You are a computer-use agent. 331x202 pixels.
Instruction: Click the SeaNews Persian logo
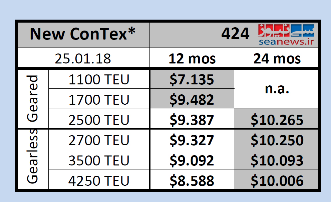pyautogui.click(x=286, y=31)
